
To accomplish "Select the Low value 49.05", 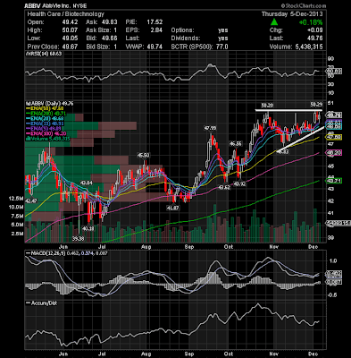I will [71, 38].
